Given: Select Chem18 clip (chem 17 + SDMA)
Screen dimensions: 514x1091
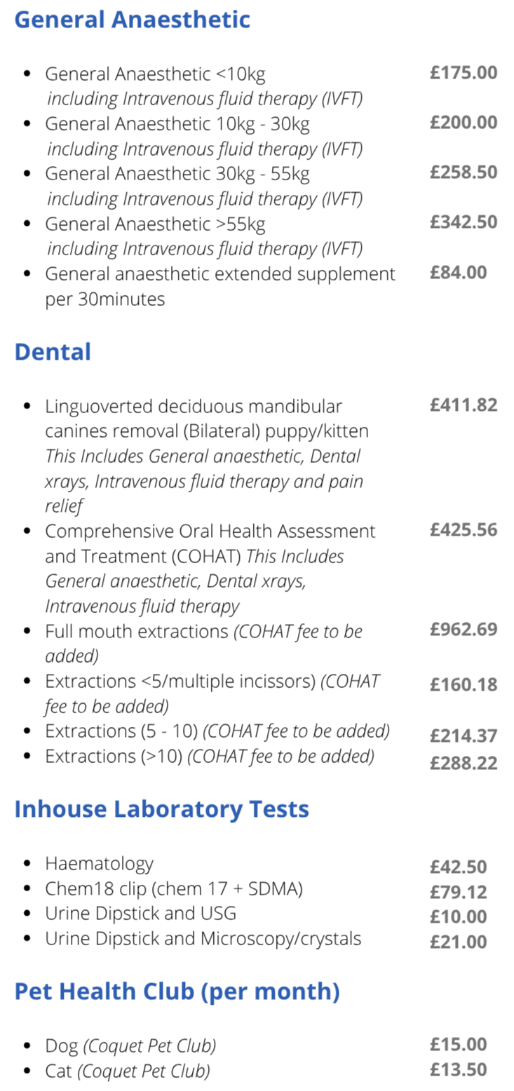Looking at the screenshot, I should pyautogui.click(x=174, y=889).
